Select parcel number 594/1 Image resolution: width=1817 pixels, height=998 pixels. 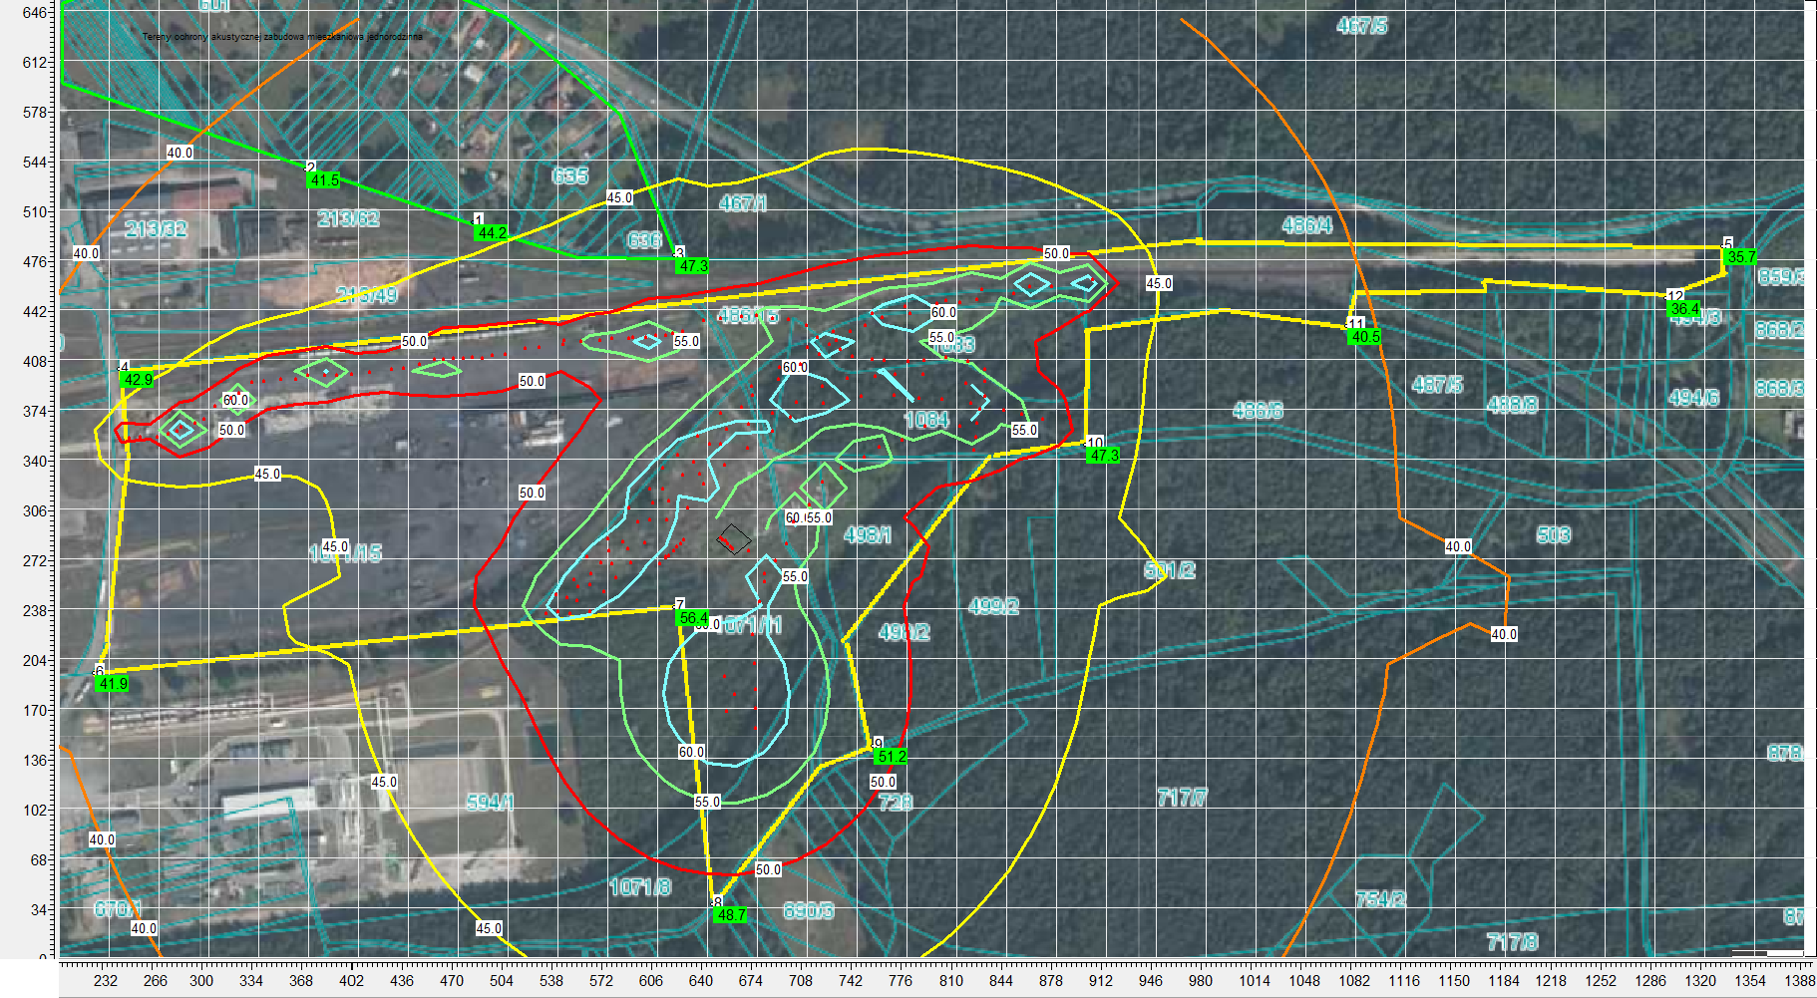(490, 803)
